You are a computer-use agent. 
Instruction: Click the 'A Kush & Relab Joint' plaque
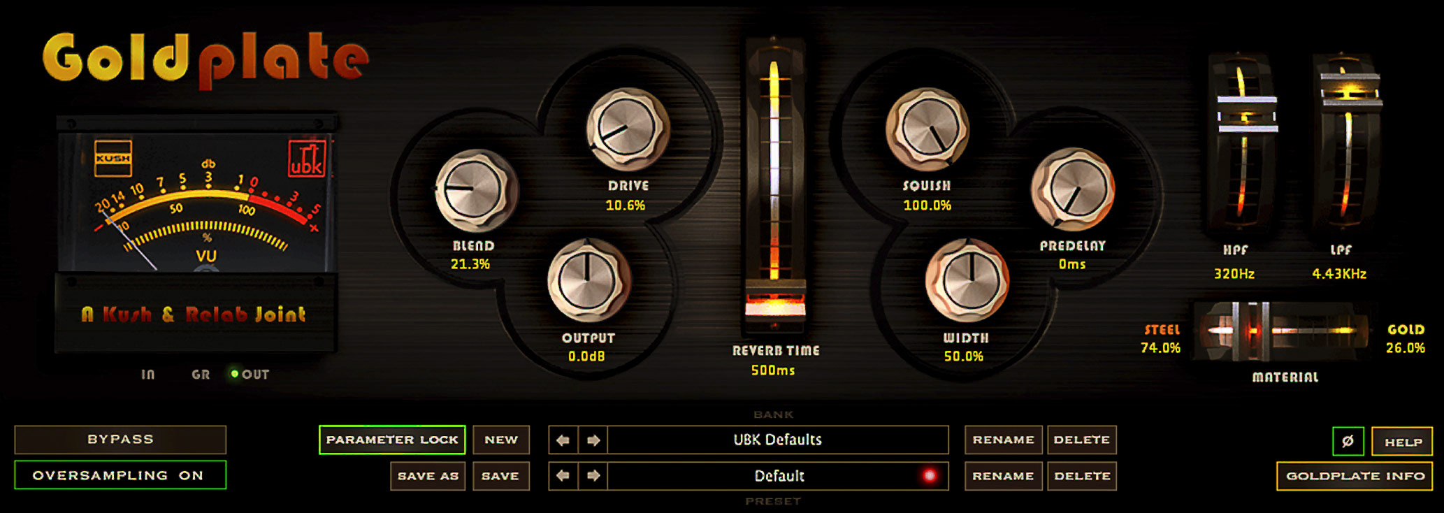(194, 315)
